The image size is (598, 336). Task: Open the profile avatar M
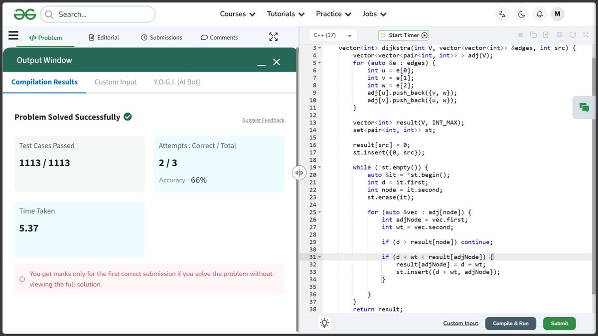pyautogui.click(x=558, y=14)
